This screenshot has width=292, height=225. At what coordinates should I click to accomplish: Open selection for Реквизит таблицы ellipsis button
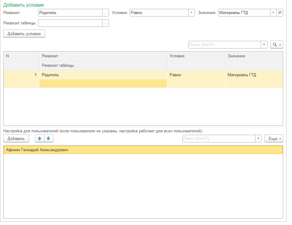pyautogui.click(x=105, y=23)
